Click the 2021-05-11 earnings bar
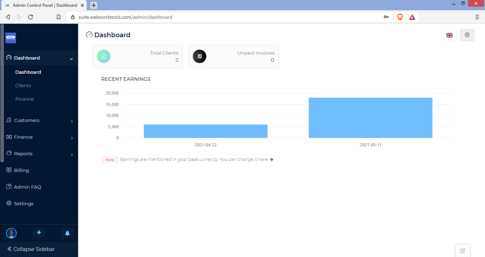Viewport: 485px width, 257px height. coord(371,118)
